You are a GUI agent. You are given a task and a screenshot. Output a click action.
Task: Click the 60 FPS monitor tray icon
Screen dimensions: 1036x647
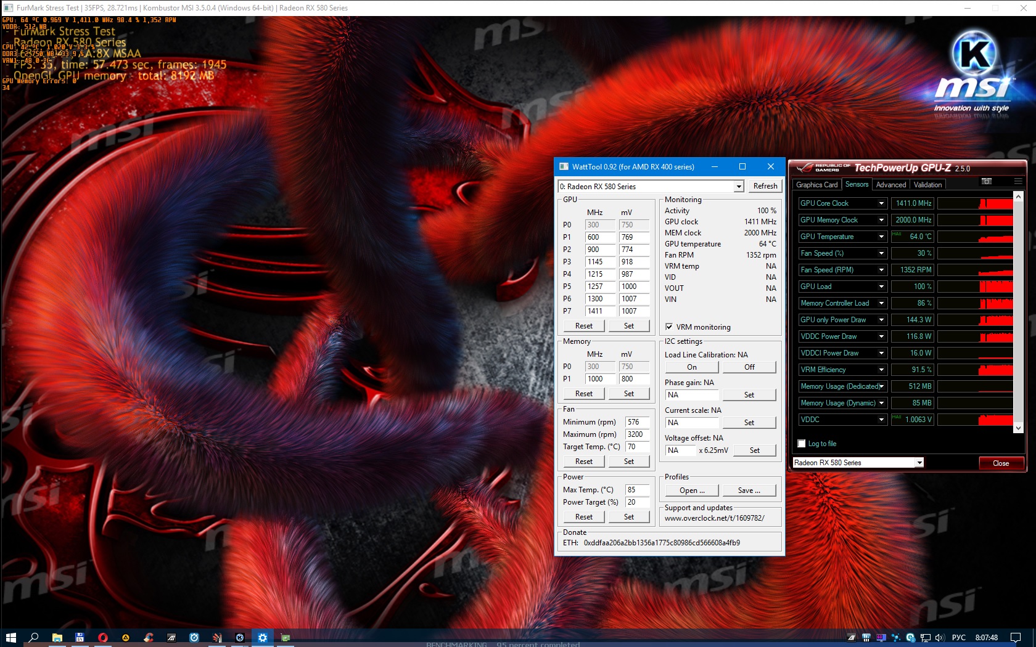[881, 638]
